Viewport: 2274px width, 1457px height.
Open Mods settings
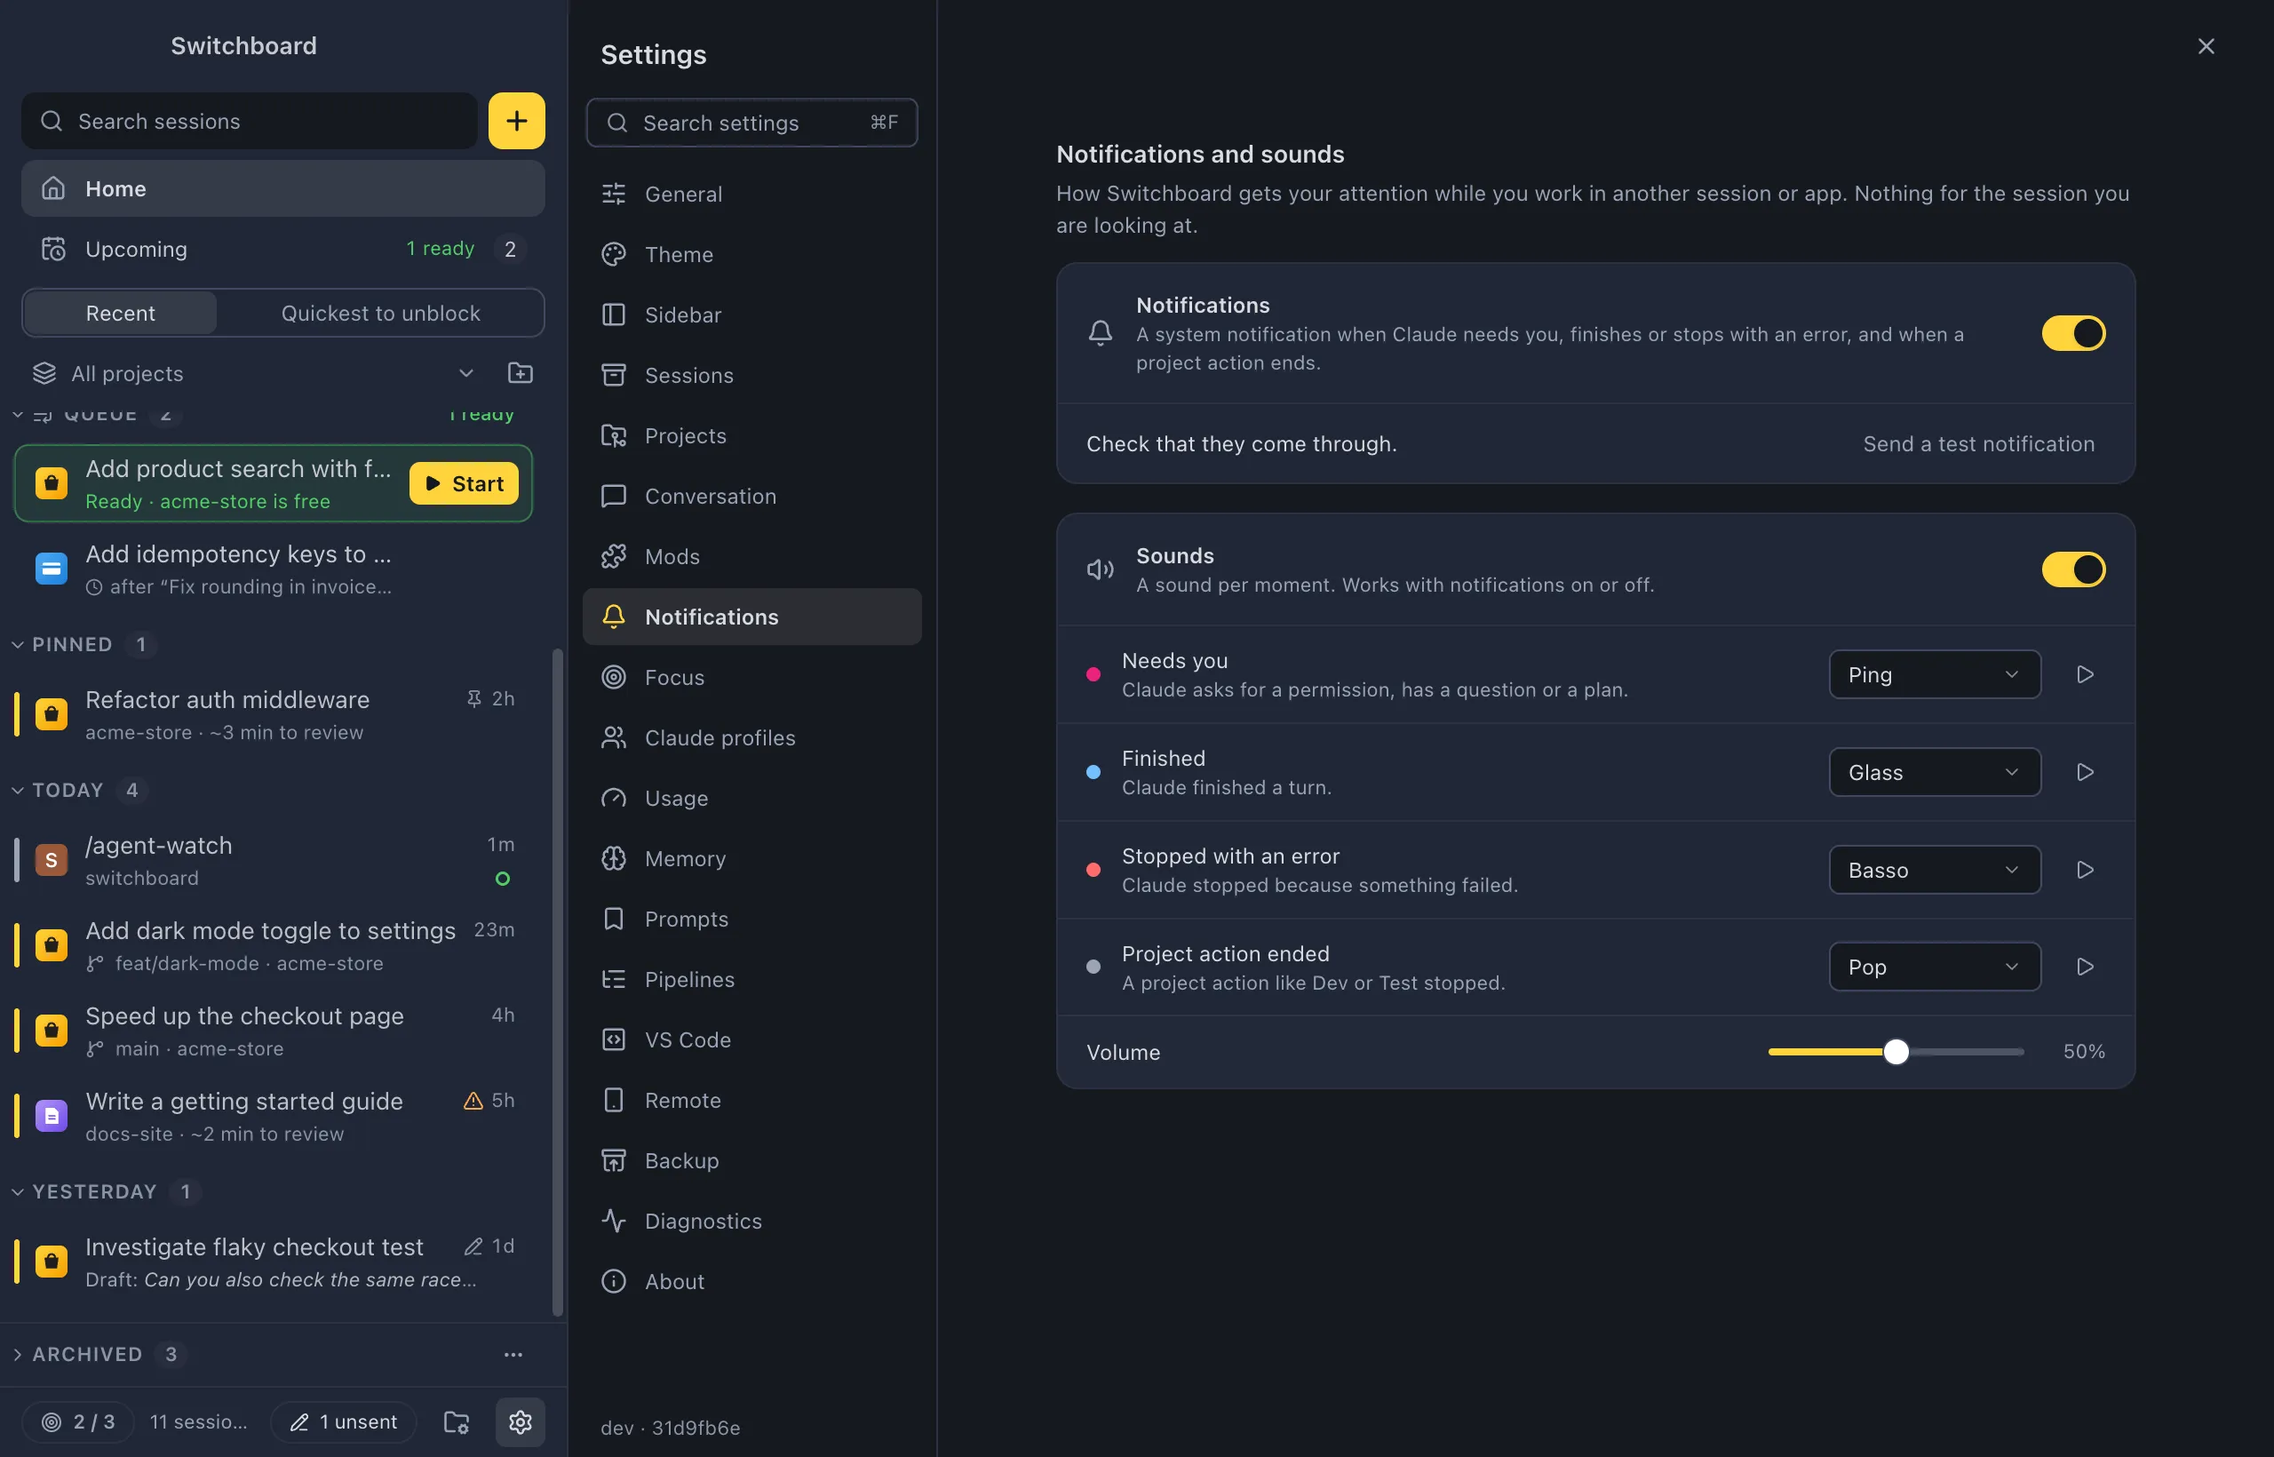pyautogui.click(x=752, y=556)
